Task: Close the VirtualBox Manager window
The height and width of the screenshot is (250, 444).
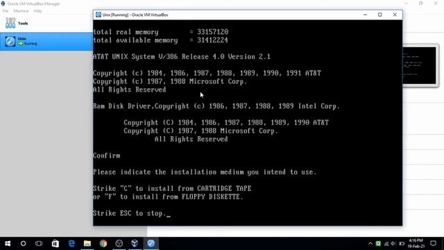Action: coord(436,3)
